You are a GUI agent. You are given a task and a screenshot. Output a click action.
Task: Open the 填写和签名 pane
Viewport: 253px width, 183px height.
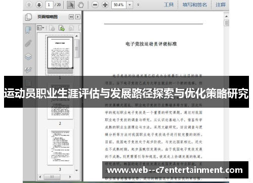point(195,5)
